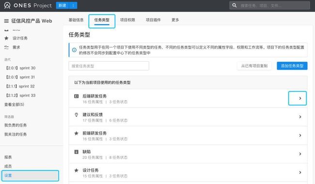Select the 【2.0.1】sprint 30 iteration

[20, 68]
